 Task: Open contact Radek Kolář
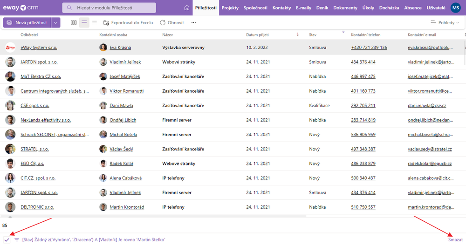point(122,164)
